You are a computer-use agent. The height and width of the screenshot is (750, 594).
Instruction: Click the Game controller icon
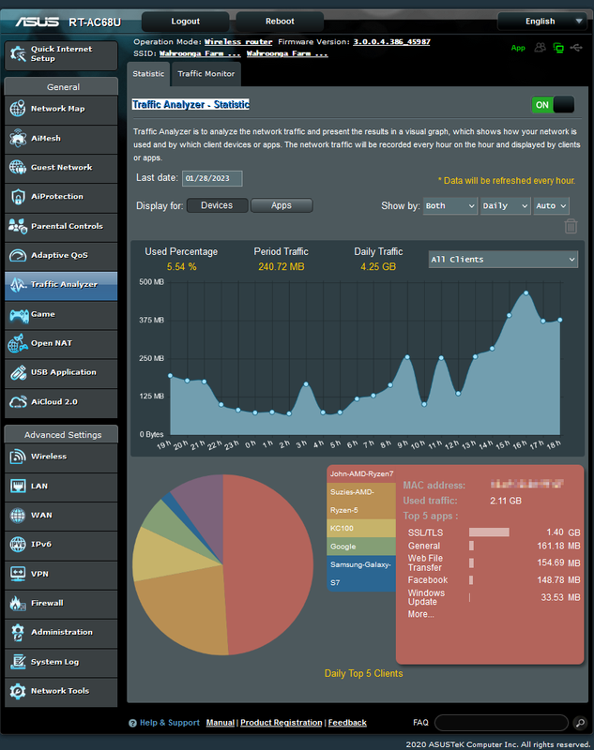pos(19,315)
